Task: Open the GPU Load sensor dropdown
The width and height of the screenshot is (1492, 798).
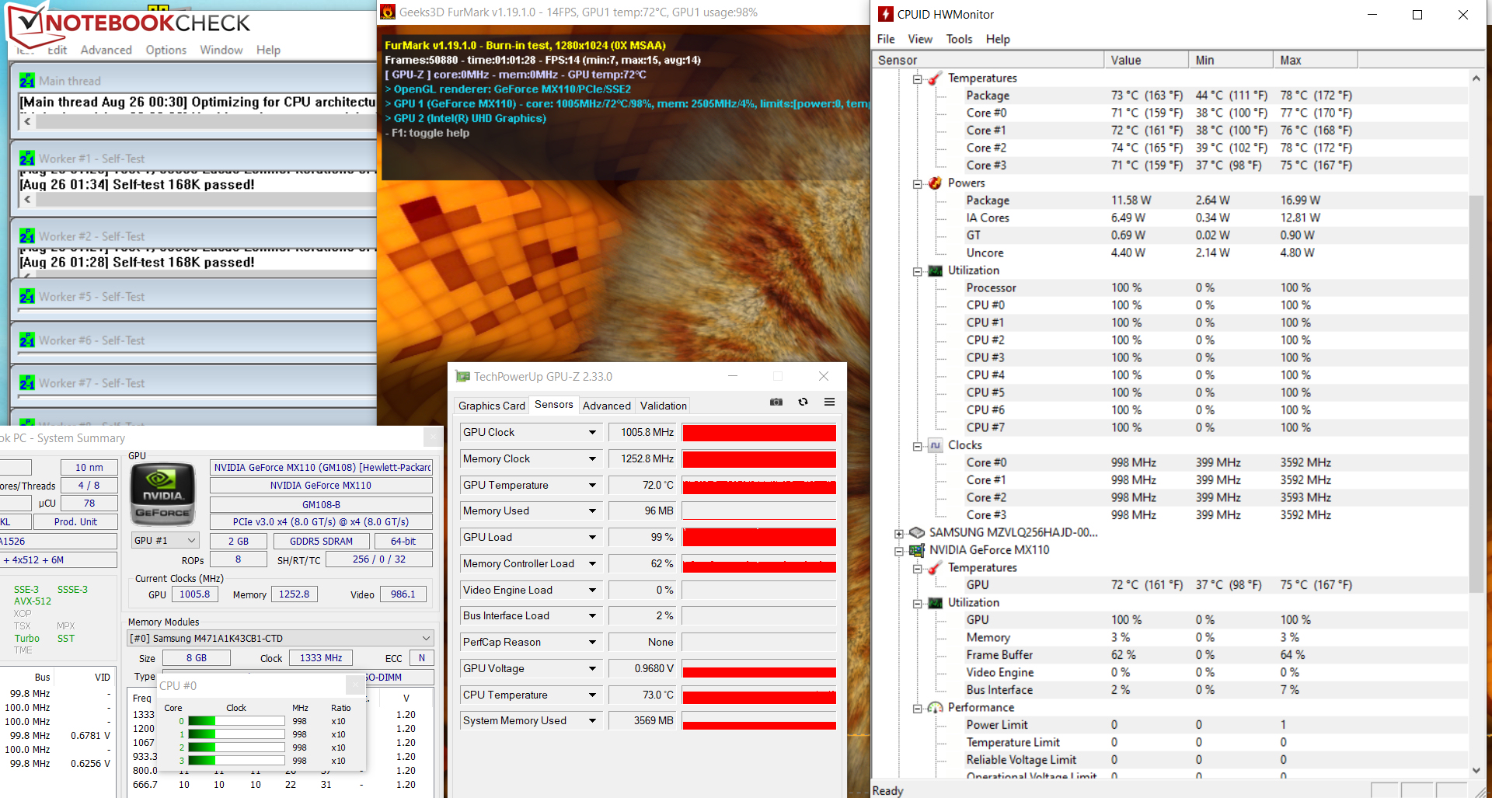Action: point(592,537)
